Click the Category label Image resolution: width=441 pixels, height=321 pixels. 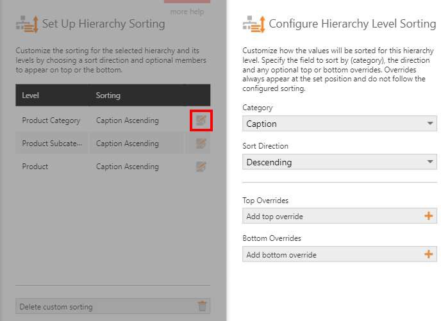[x=257, y=108]
